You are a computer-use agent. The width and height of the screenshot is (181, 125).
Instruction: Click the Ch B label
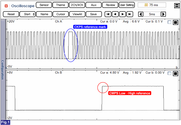pos(58,73)
